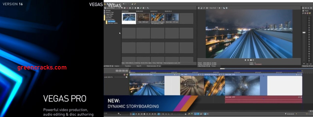
Task: Click the red Delete icon in bottom toolbar
Action: [172, 114]
